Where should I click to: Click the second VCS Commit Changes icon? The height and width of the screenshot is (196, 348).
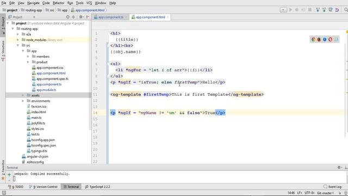coord(324,10)
